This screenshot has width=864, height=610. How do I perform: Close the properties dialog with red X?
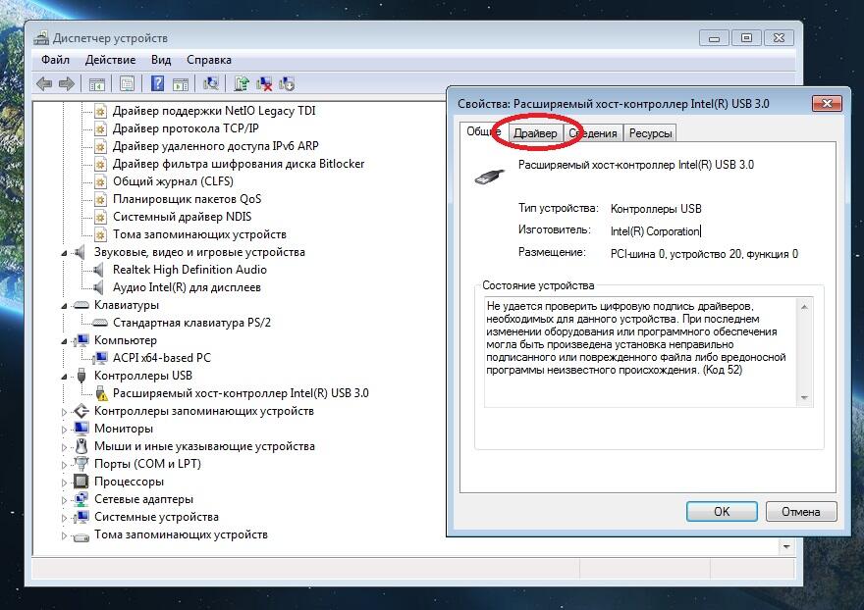click(827, 103)
